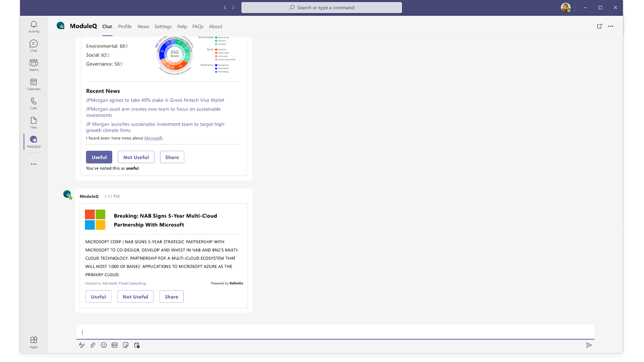Image resolution: width=644 pixels, height=362 pixels.
Task: Open more options ellipsis in the header
Action: coord(611,26)
